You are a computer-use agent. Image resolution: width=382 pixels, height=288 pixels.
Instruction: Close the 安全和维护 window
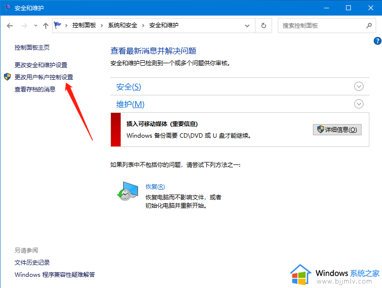point(370,8)
